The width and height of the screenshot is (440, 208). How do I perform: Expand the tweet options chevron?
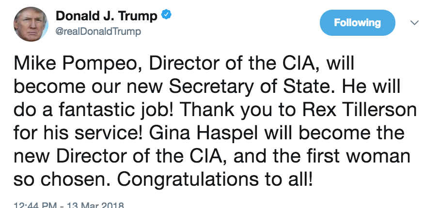[415, 23]
